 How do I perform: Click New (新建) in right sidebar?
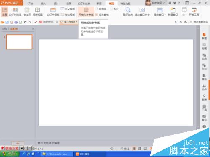pyautogui.click(x=204, y=36)
